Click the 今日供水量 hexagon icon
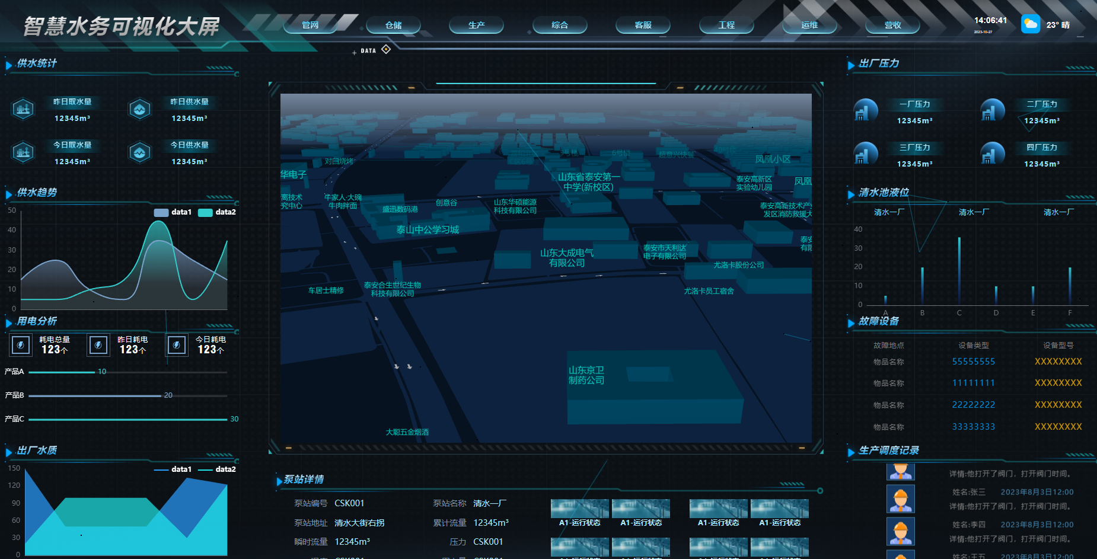1097x559 pixels. tap(140, 152)
